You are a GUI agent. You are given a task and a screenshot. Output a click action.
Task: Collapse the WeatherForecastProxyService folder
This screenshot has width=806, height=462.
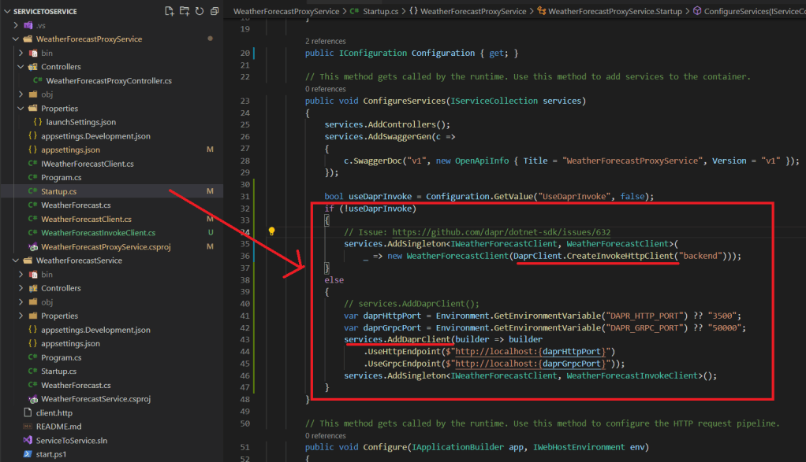[x=77, y=39]
